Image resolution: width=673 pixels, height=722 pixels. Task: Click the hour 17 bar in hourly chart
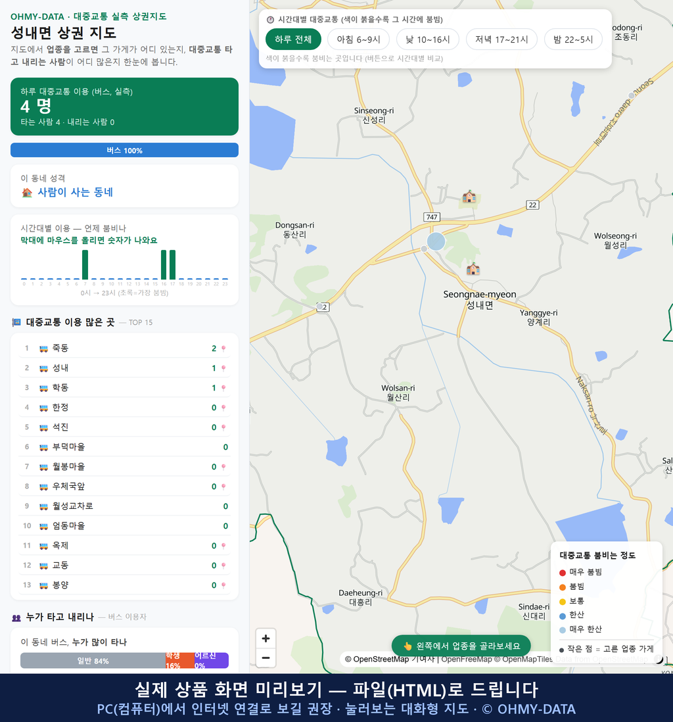click(173, 265)
